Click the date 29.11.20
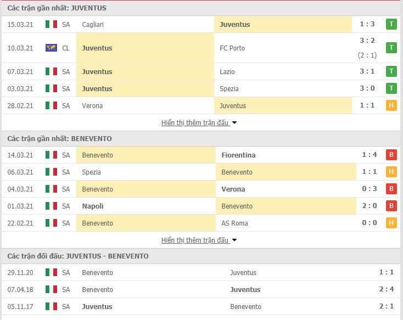The width and height of the screenshot is (403, 320). 20,272
